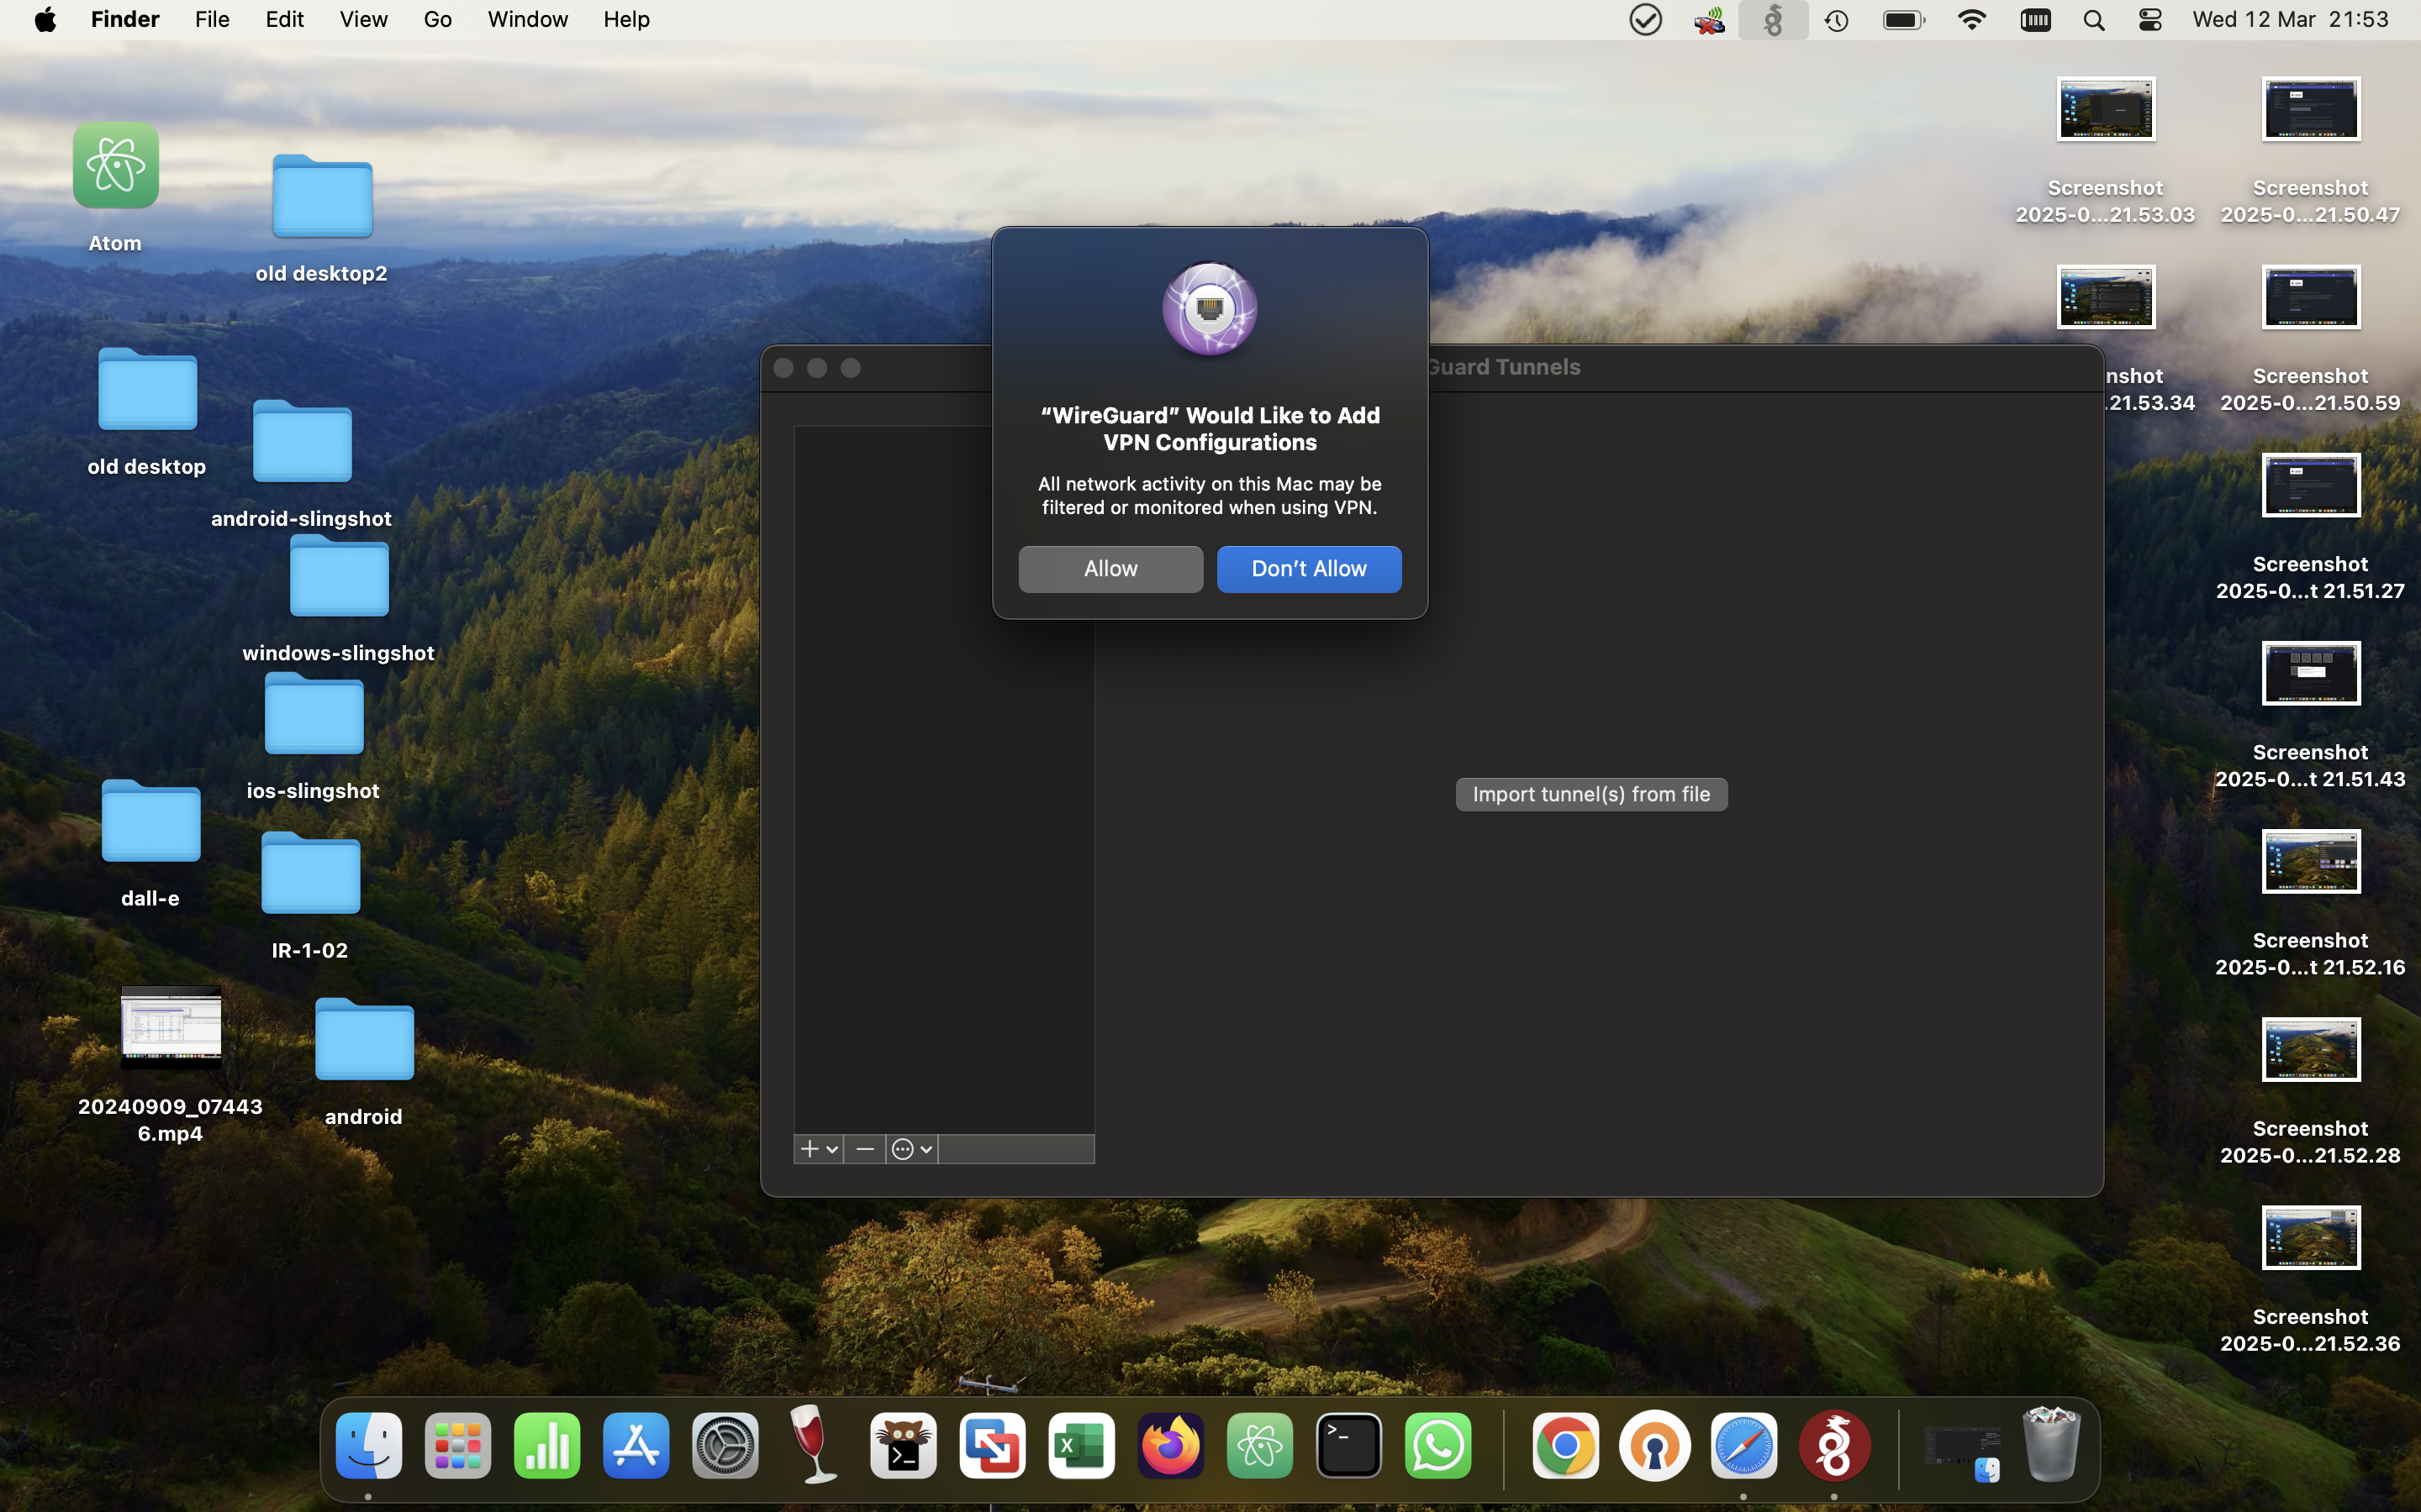Open the File menu
Viewport: 2421px width, 1512px height.
tap(212, 20)
